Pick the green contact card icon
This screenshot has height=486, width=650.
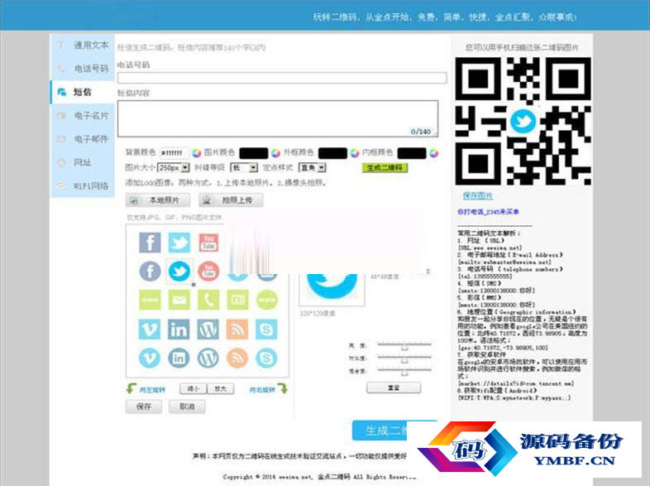(x=237, y=300)
